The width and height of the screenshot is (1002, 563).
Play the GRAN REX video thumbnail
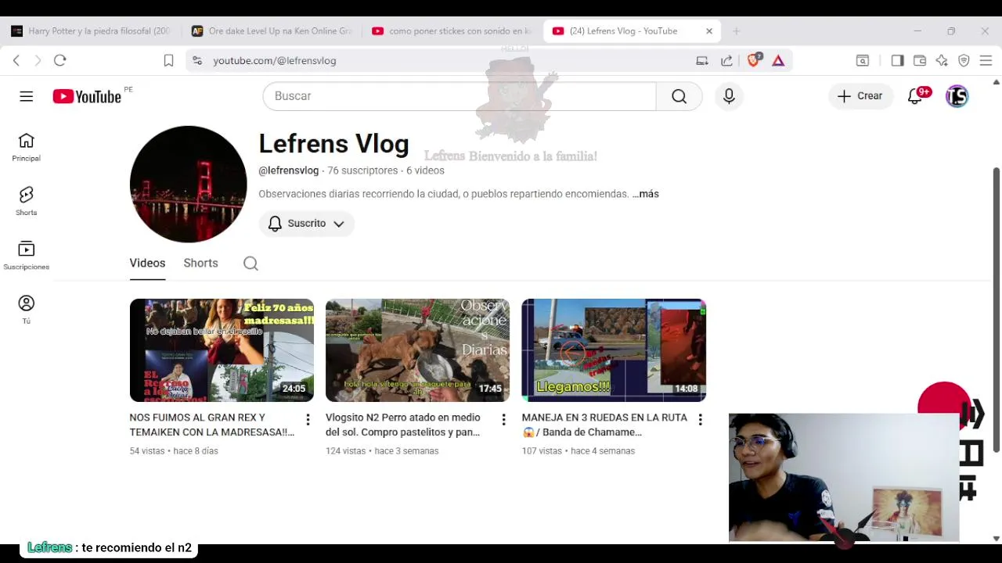coord(222,350)
